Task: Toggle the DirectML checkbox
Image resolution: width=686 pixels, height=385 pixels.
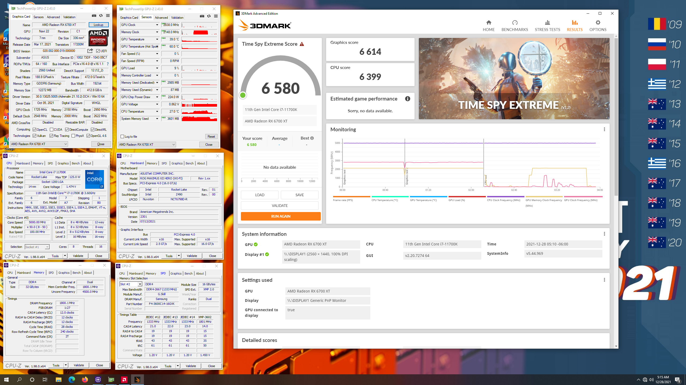Action: [x=92, y=129]
